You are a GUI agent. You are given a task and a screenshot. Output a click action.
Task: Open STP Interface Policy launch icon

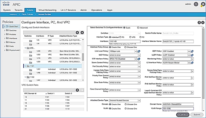pyautogui.click(x=139, y=59)
